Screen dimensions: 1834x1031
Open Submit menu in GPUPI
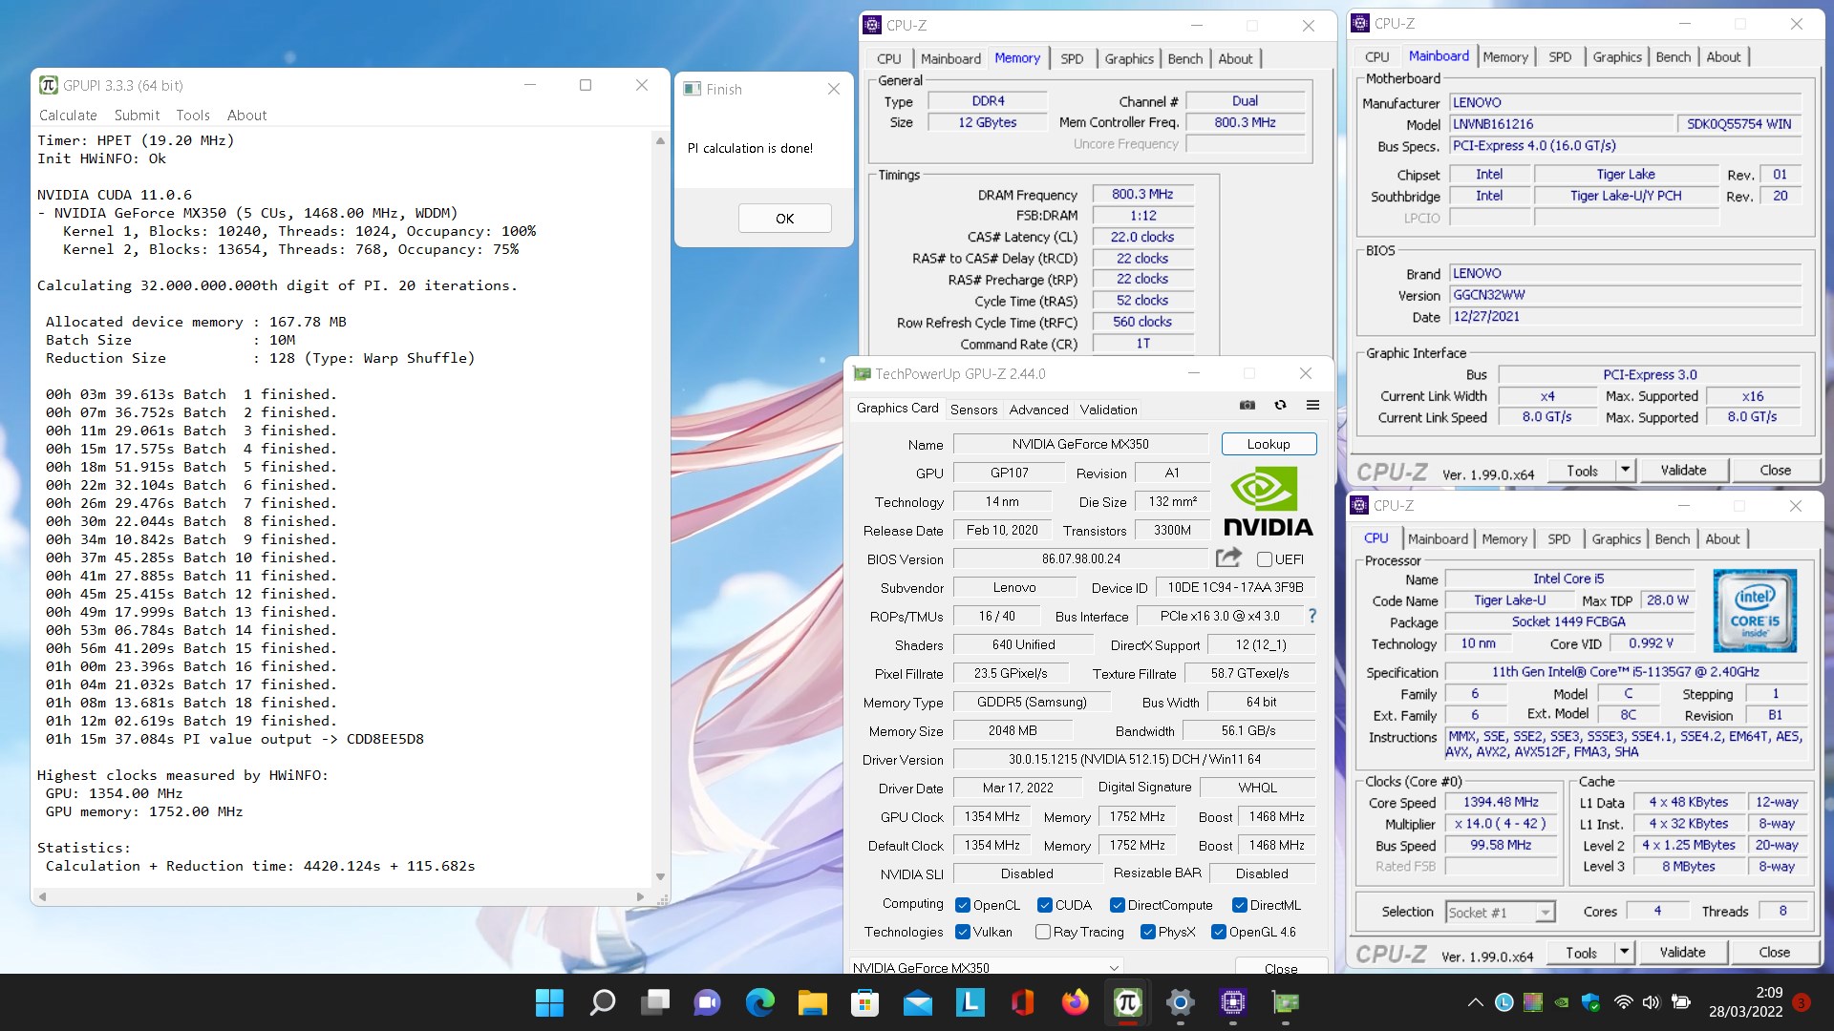pyautogui.click(x=137, y=115)
